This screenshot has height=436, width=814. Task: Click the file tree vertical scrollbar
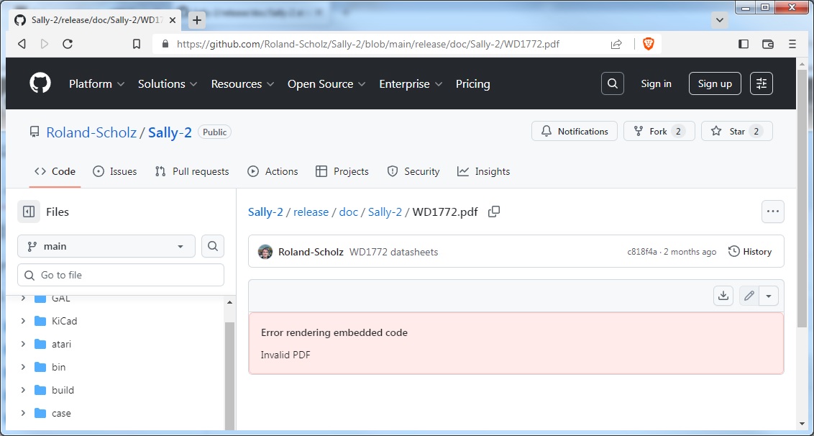pyautogui.click(x=230, y=374)
